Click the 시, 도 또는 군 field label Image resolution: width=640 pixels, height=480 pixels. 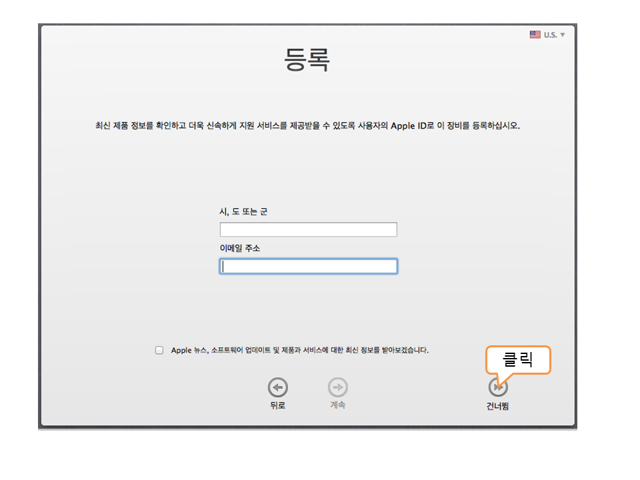[x=243, y=212]
